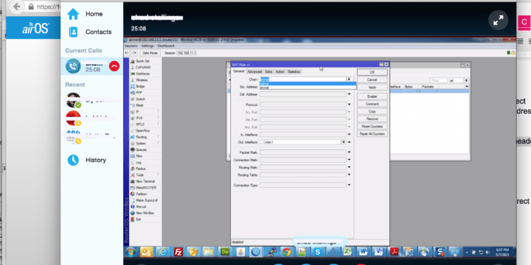The width and height of the screenshot is (531, 265).
Task: Click OK in NAT Rule dialog
Action: (372, 72)
